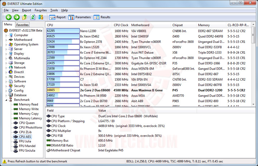Expand the Motherboard tree node
Image resolution: width=258 pixels, height=166 pixels.
tap(6, 40)
